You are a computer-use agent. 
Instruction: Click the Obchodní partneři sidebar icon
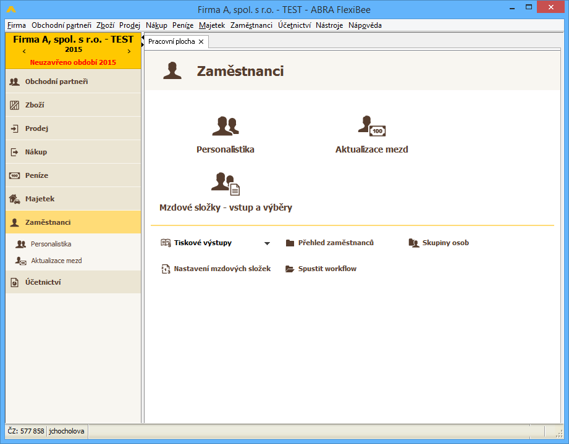click(x=14, y=82)
